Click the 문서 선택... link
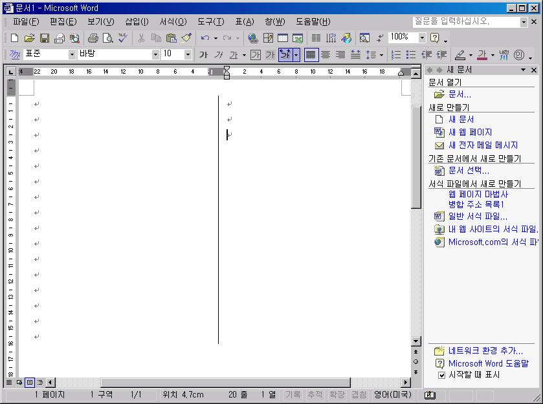 click(469, 170)
